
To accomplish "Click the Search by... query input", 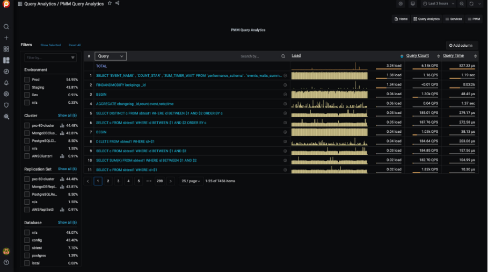I will coord(260,56).
